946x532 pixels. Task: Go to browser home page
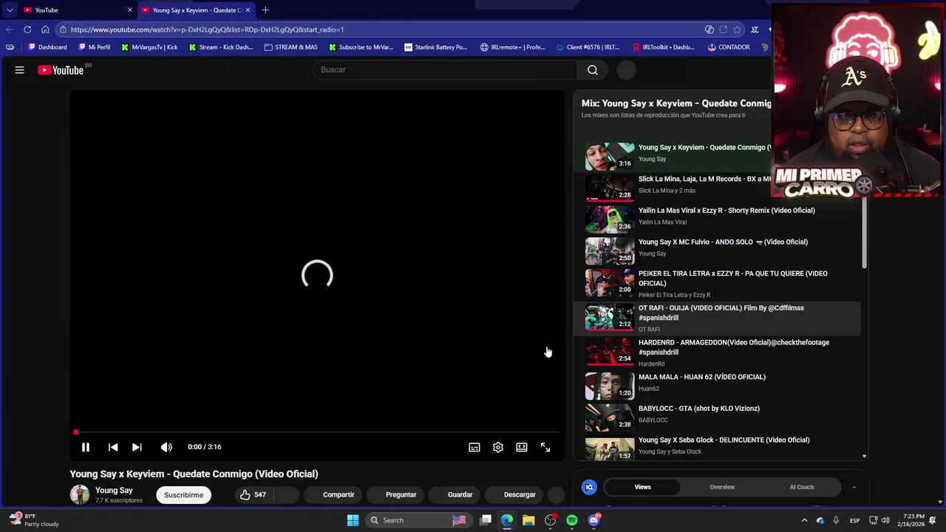(x=45, y=30)
